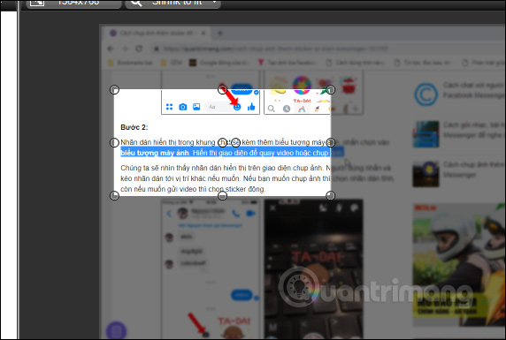Click the blue camera icon in Messenger bar
The width and height of the screenshot is (506, 340).
tap(182, 107)
